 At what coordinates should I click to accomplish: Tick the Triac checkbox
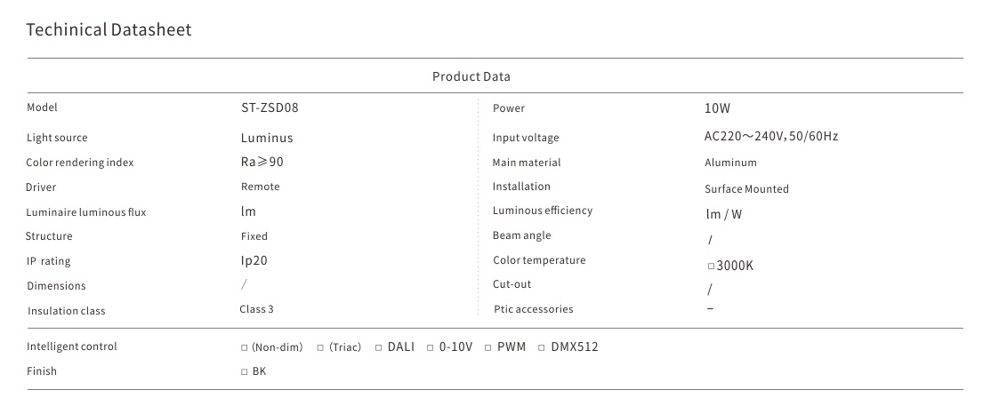point(320,347)
